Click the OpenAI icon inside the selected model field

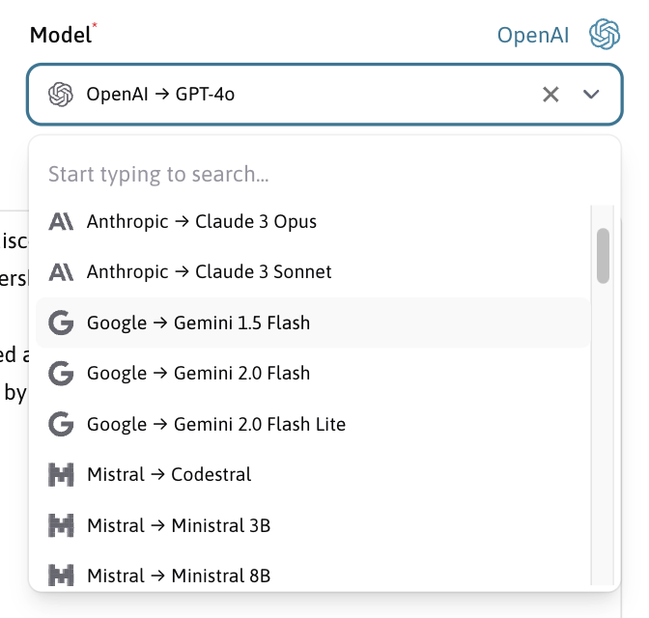coord(61,95)
